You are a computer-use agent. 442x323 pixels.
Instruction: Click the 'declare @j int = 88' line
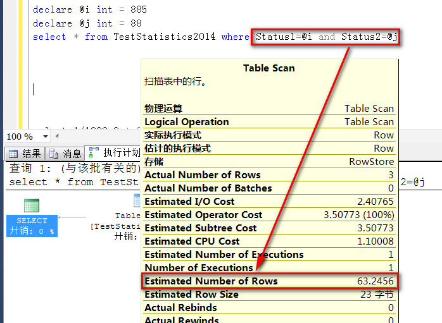point(87,23)
